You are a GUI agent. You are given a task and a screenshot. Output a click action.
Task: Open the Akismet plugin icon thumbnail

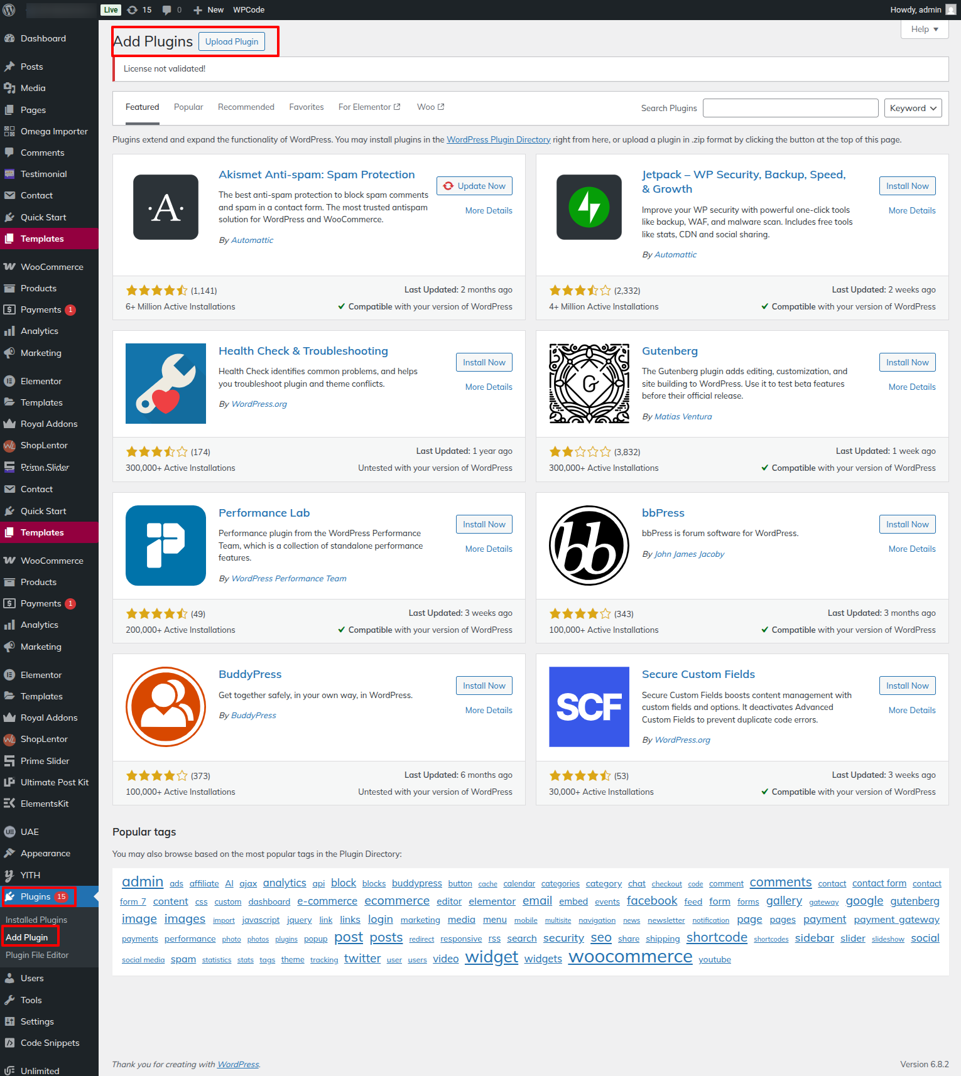[x=166, y=207]
